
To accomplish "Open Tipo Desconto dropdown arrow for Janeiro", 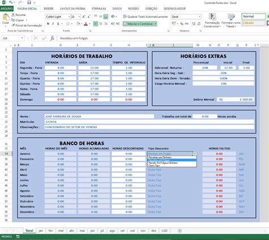I will point(195,154).
